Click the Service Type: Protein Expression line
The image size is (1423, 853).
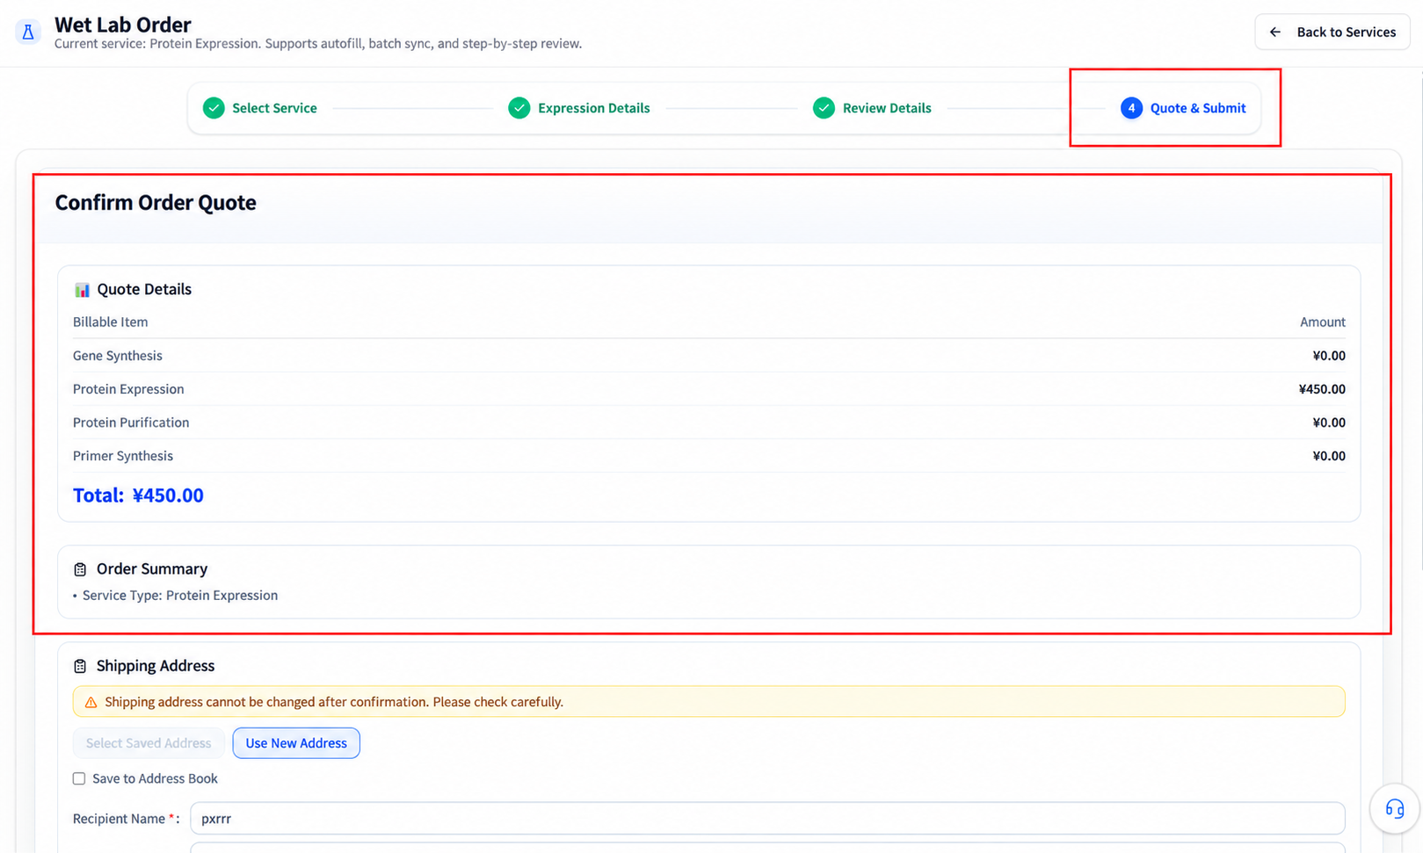[x=180, y=596]
